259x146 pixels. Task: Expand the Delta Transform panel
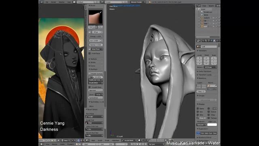click(204, 71)
